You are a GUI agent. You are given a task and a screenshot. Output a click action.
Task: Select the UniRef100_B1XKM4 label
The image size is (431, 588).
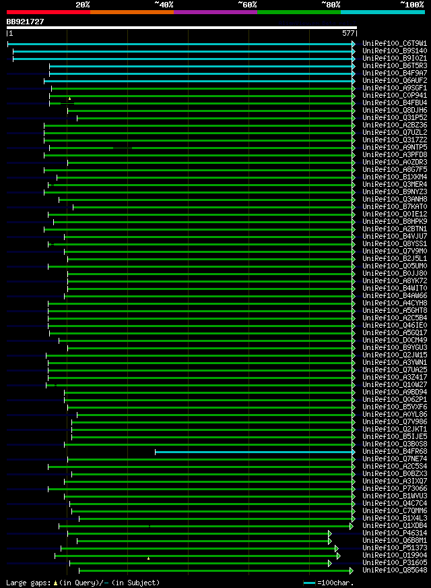tap(395, 177)
